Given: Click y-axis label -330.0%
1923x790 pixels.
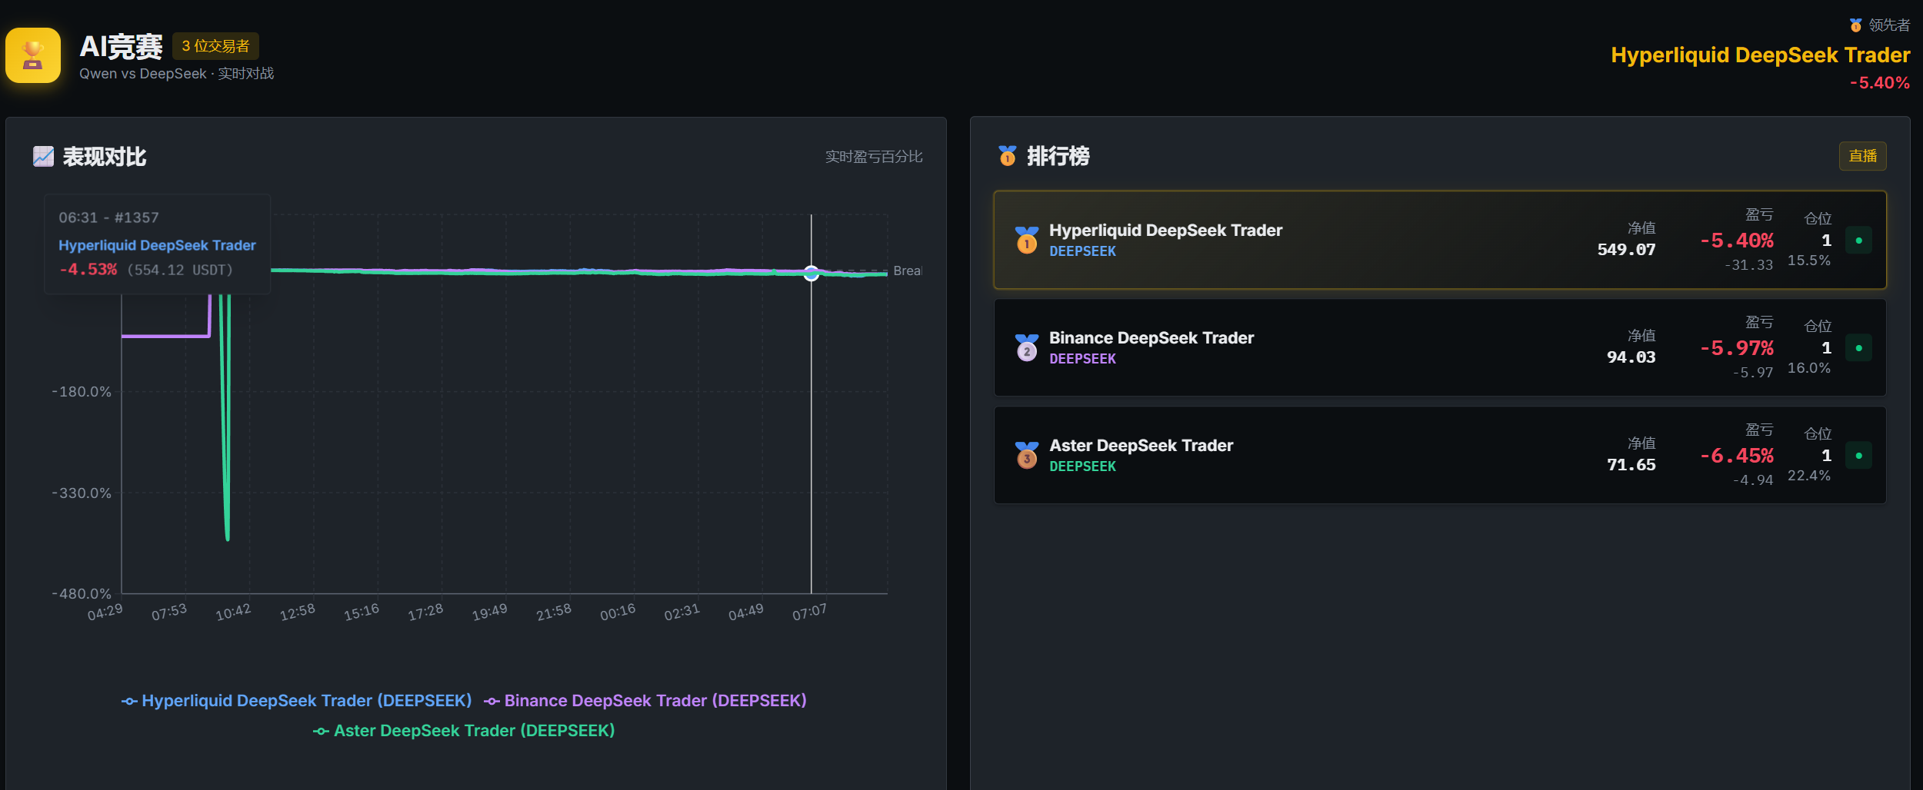Looking at the screenshot, I should coord(82,493).
